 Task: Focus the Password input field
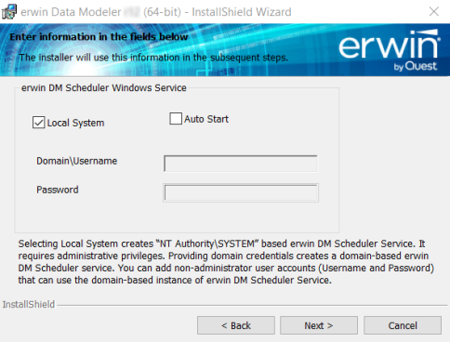tap(241, 192)
